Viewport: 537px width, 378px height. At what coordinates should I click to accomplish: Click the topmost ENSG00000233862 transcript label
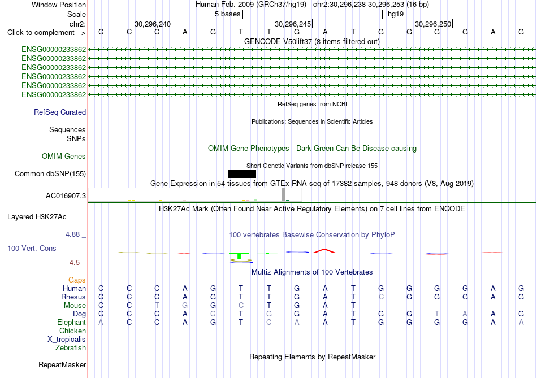pyautogui.click(x=54, y=49)
